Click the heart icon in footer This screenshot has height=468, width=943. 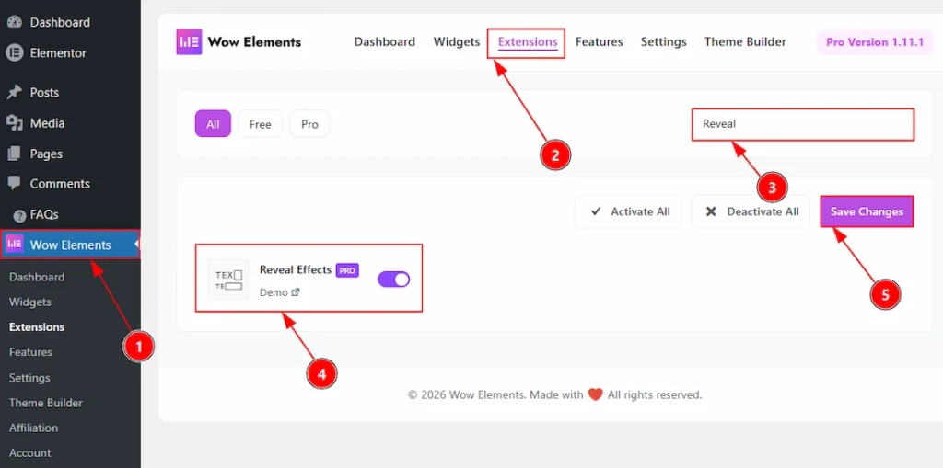595,394
